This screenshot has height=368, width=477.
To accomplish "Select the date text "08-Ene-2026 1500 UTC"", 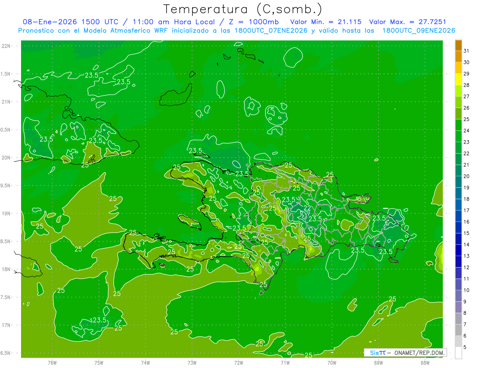I will 72,22.
